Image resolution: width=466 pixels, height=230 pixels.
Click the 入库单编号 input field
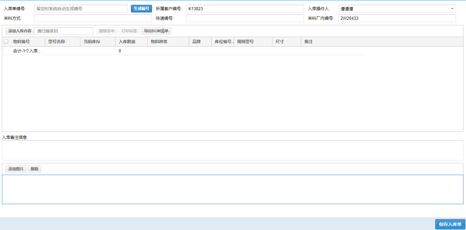coord(81,9)
